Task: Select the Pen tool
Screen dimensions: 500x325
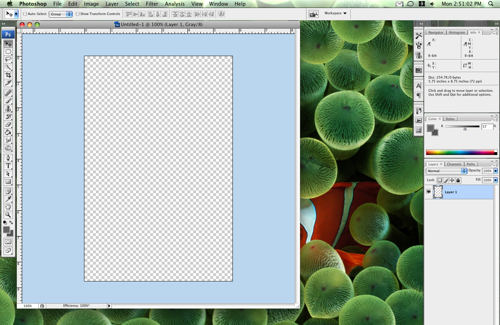Action: 8,157
